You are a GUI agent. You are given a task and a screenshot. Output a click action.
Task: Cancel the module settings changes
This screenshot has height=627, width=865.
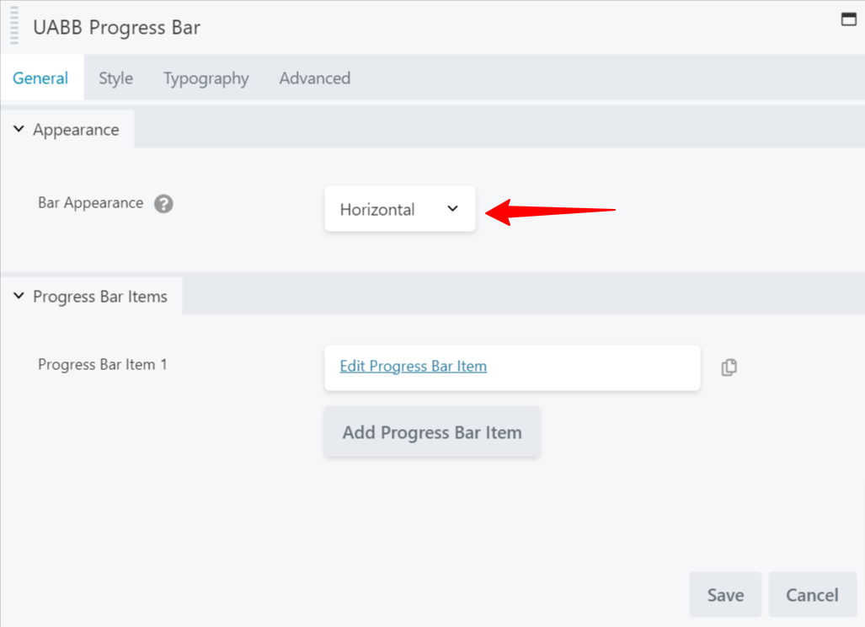(812, 595)
